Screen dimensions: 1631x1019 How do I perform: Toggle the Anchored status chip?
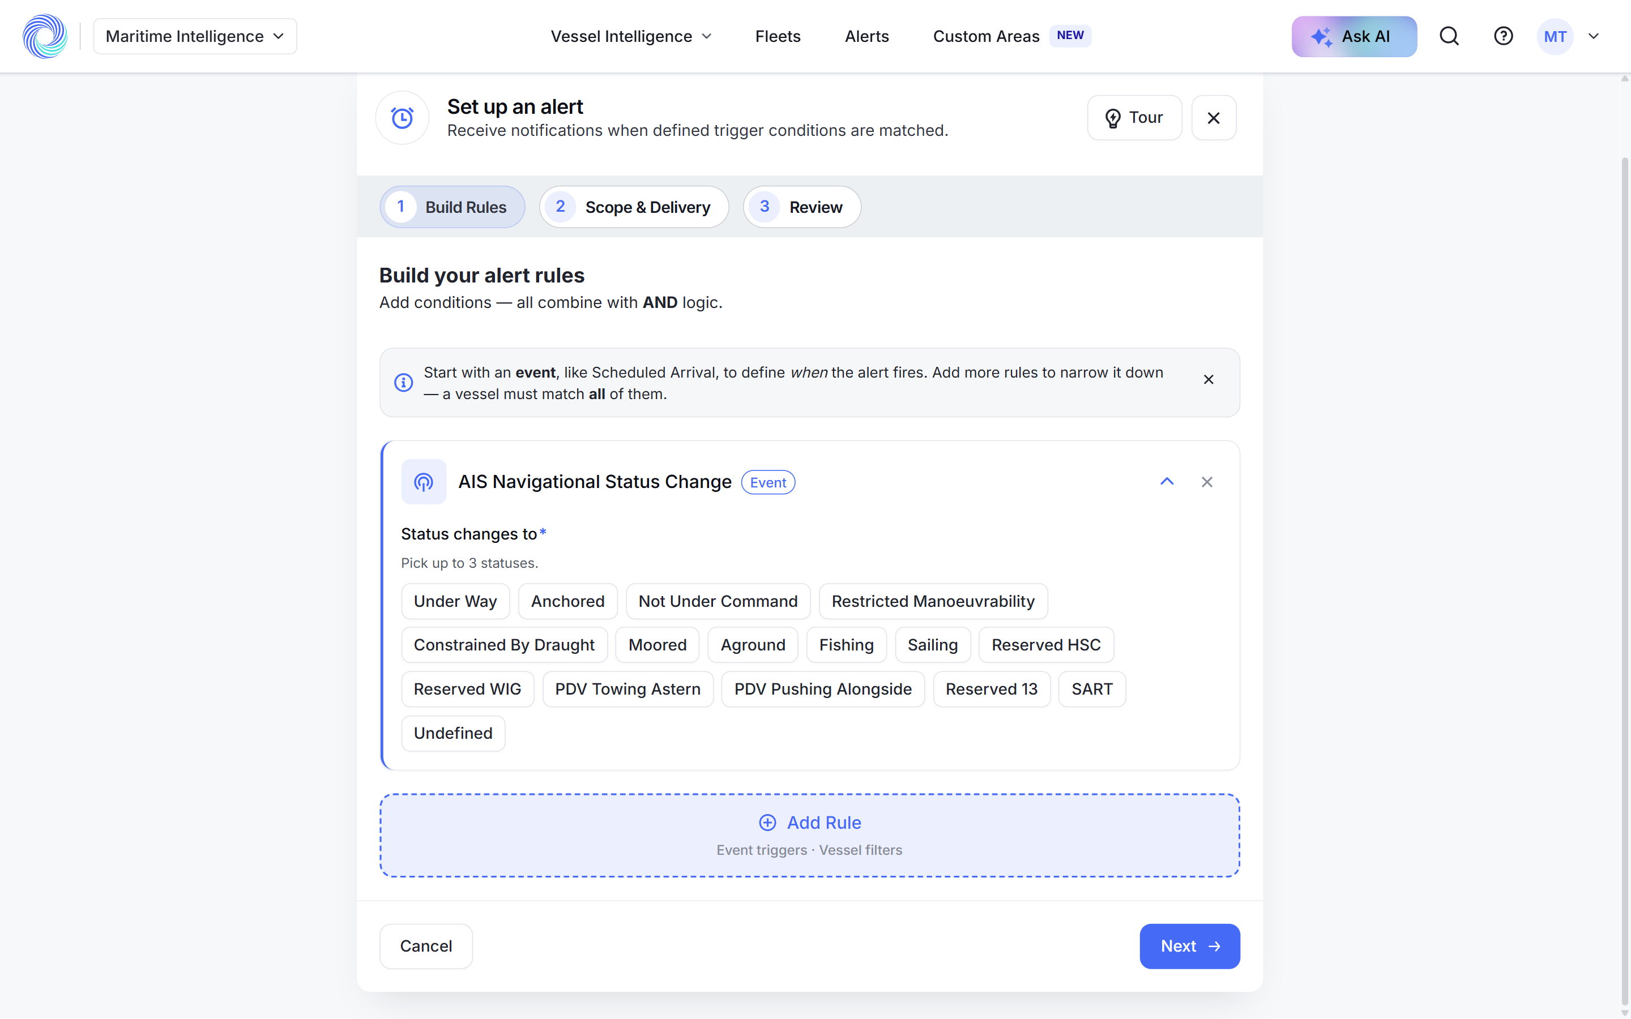pos(567,601)
